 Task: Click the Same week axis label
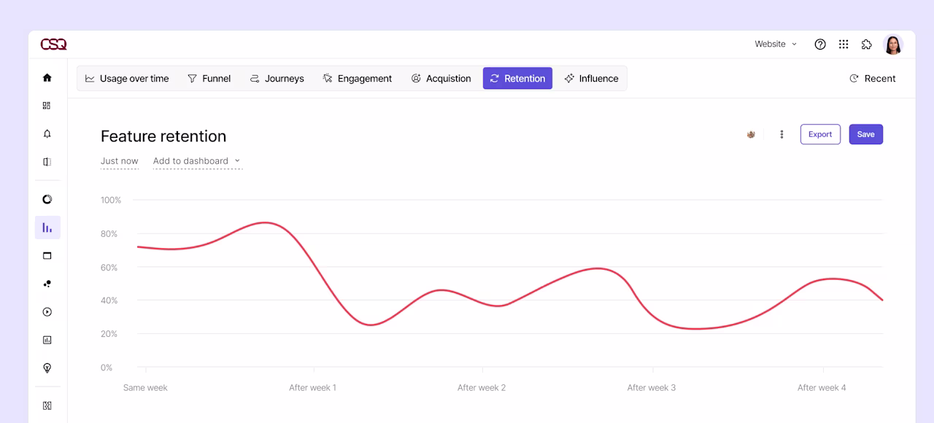tap(145, 388)
